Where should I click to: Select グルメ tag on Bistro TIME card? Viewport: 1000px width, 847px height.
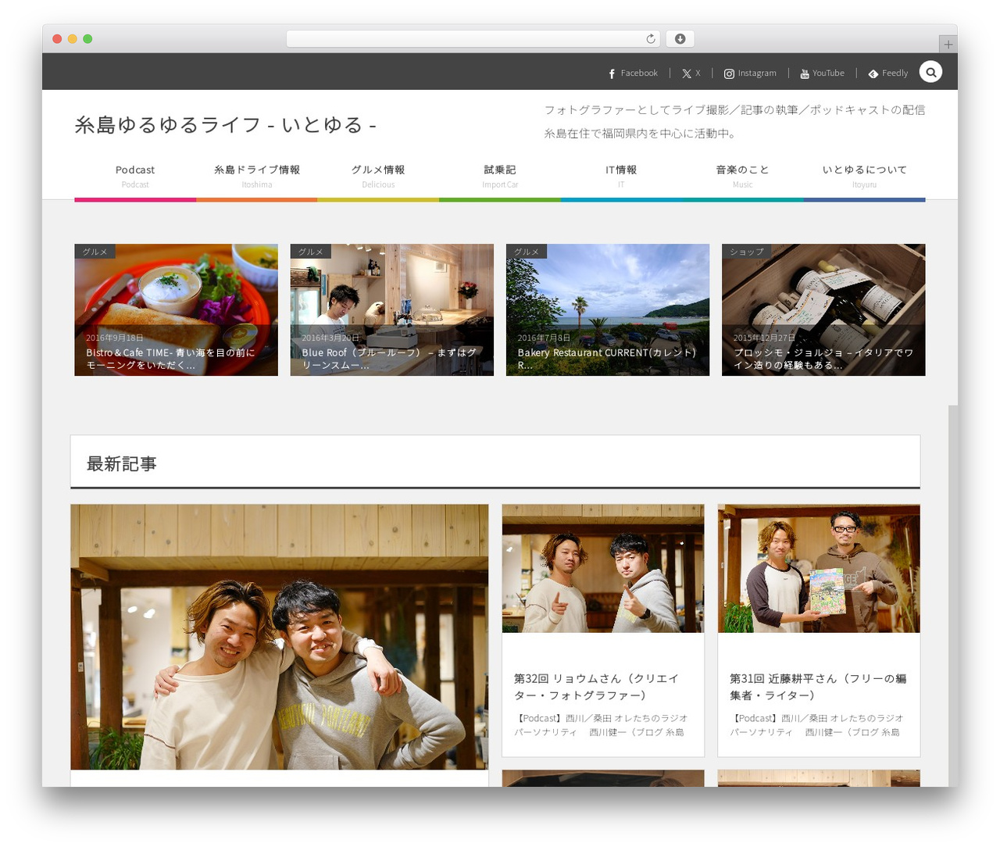pyautogui.click(x=95, y=252)
